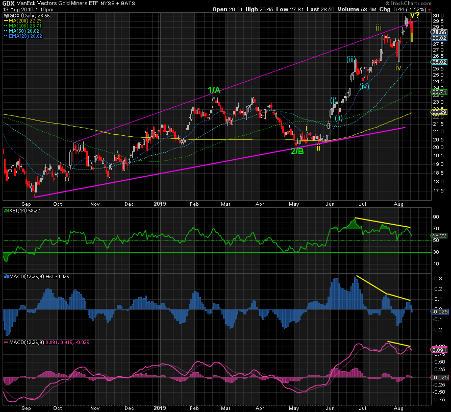Click the EMA(20) 28.02 legend entry
The width and height of the screenshot is (451, 412).
point(26,36)
